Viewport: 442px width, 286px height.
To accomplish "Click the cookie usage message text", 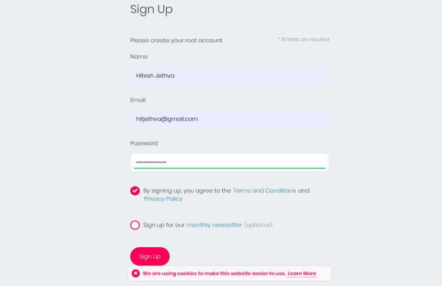I will click(214, 274).
